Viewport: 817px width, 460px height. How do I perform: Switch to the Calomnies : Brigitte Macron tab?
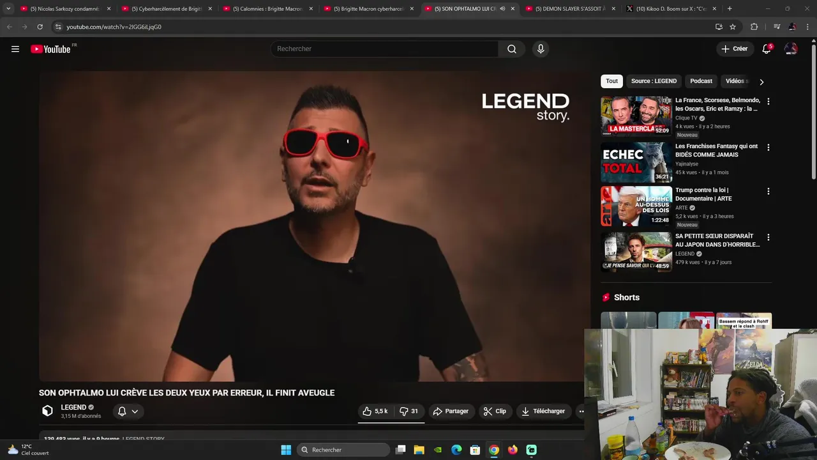[267, 9]
